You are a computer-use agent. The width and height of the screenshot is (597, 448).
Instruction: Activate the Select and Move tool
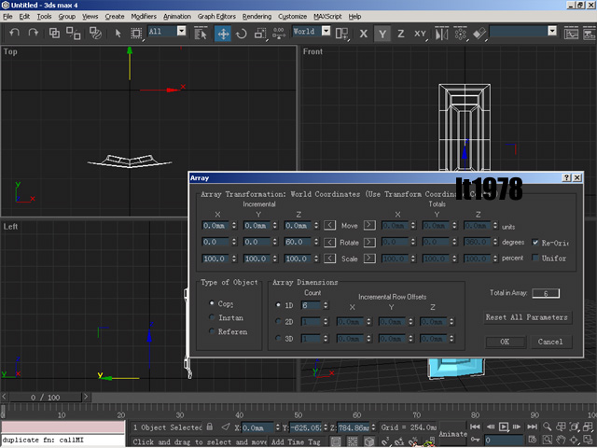[223, 34]
